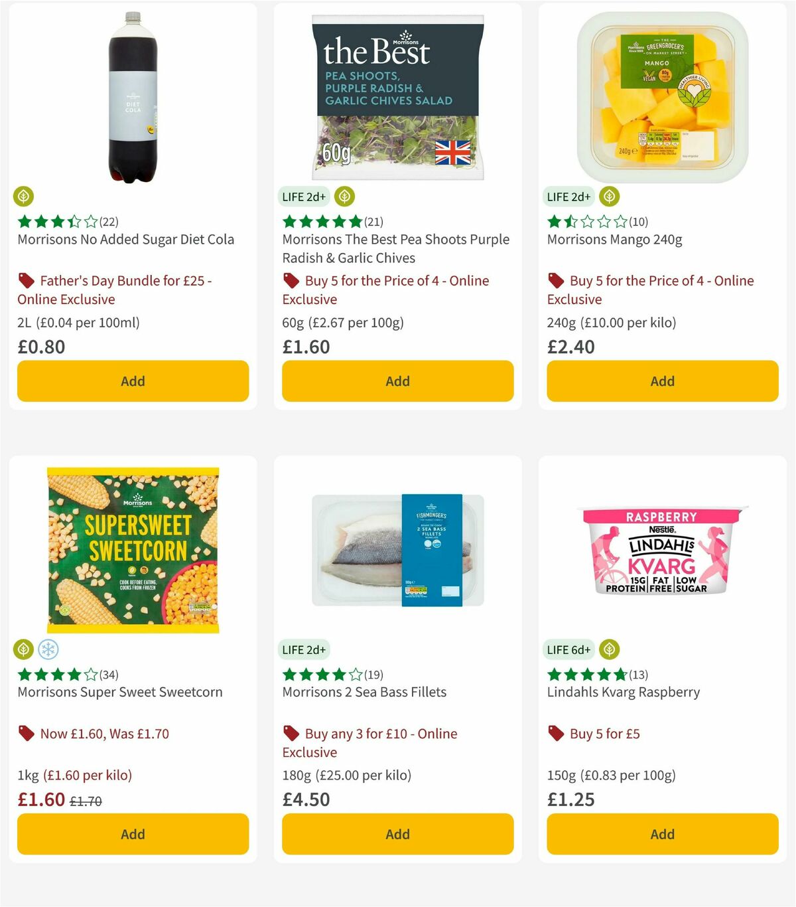796x907 pixels.
Task: Click Add for Morrisons Super Sweet Sweetcorn
Action: tap(132, 834)
